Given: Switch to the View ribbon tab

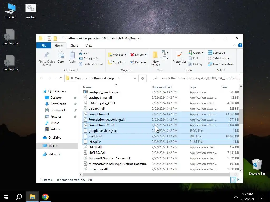Looking at the screenshot, I should click(x=89, y=46).
